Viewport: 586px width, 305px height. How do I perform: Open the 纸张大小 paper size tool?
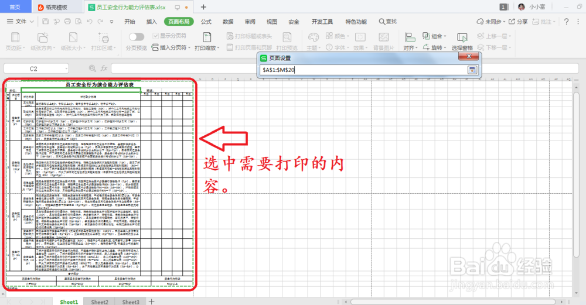[x=73, y=42]
